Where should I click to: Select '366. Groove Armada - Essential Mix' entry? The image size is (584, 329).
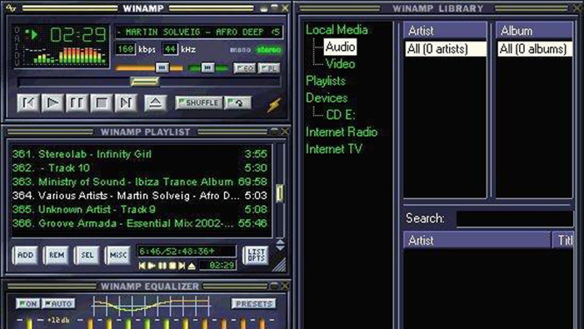140,223
